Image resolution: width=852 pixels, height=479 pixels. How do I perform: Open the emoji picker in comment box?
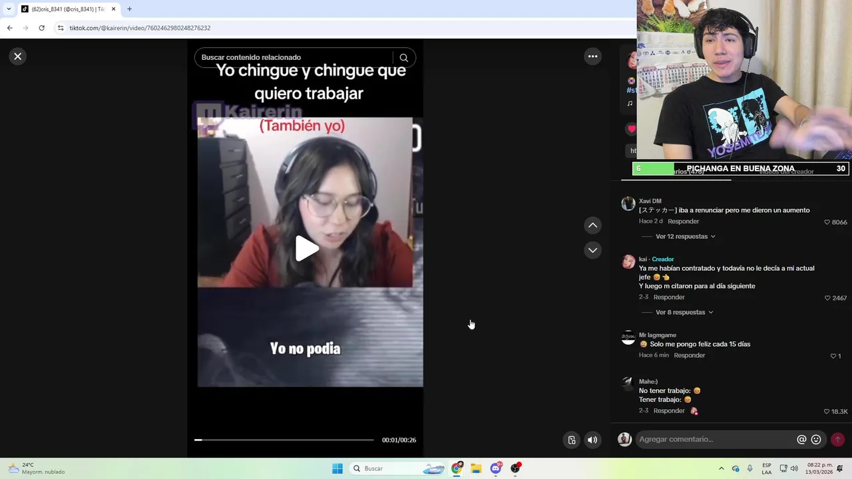(x=816, y=440)
